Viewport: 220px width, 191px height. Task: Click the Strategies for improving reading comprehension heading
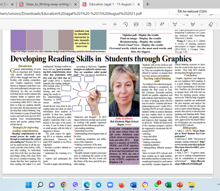point(26,129)
